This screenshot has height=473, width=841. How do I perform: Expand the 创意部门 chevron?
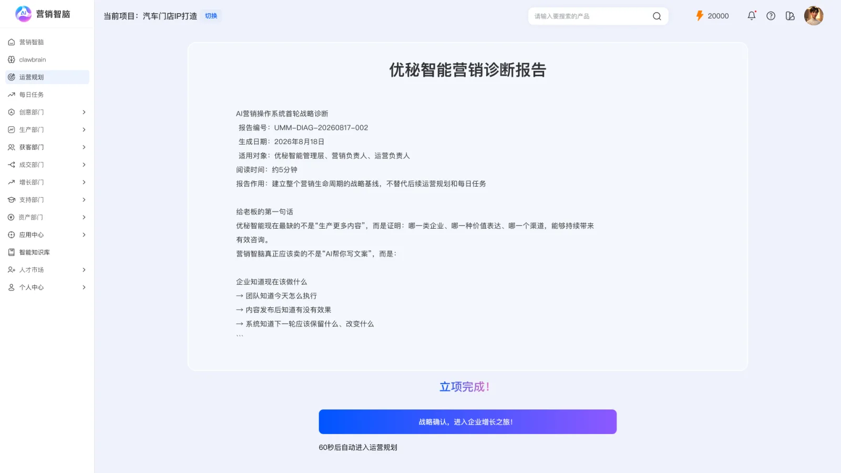[x=84, y=112]
